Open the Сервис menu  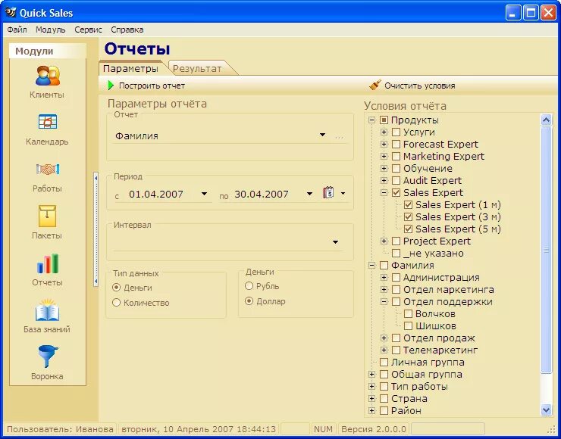pos(88,30)
